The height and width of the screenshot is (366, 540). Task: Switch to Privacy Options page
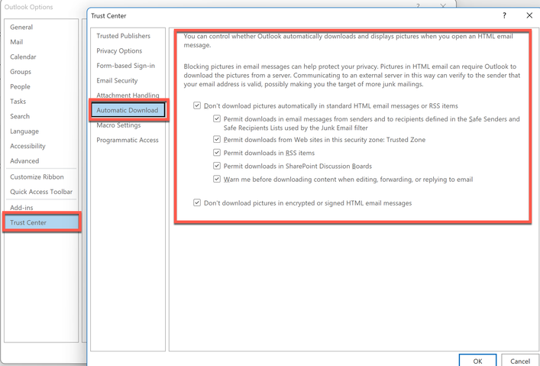[x=119, y=50]
